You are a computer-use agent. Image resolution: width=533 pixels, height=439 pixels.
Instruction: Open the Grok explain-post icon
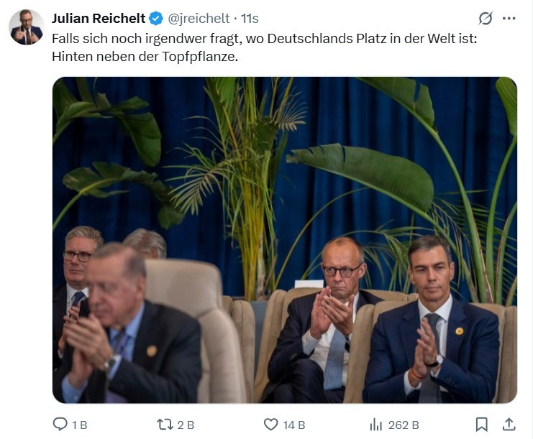pos(486,19)
